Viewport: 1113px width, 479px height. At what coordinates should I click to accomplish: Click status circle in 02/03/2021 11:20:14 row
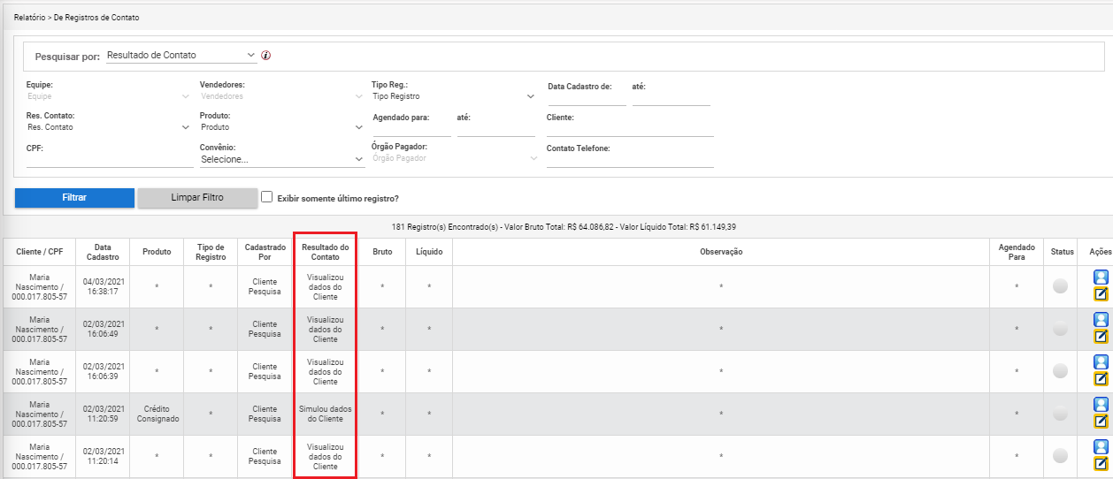(x=1061, y=456)
